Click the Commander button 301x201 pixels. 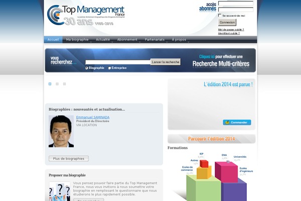point(237,122)
